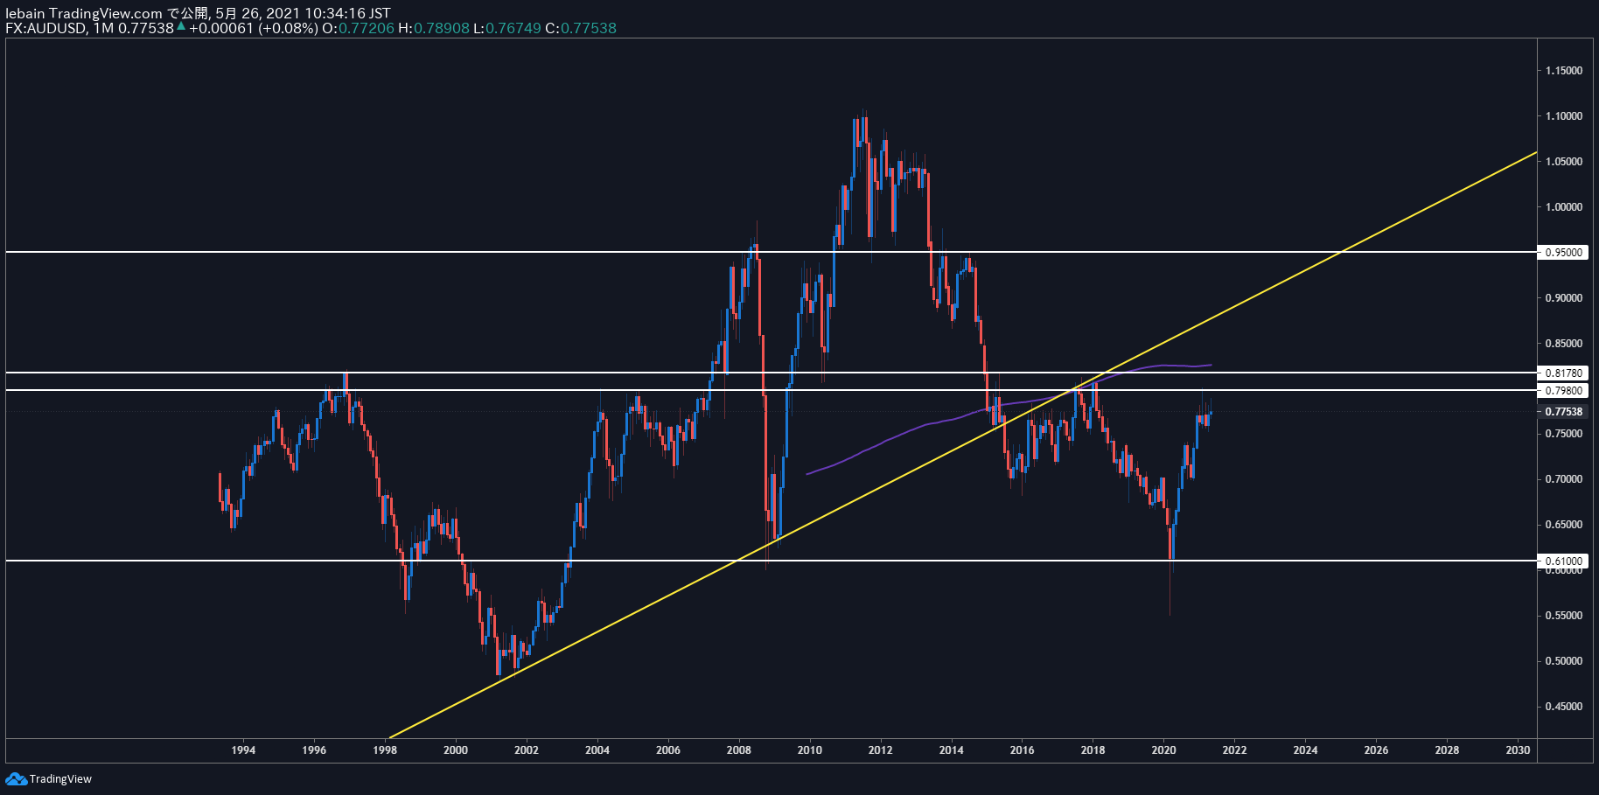Click the 2018 label on time axis
The height and width of the screenshot is (795, 1599).
[x=1093, y=750]
